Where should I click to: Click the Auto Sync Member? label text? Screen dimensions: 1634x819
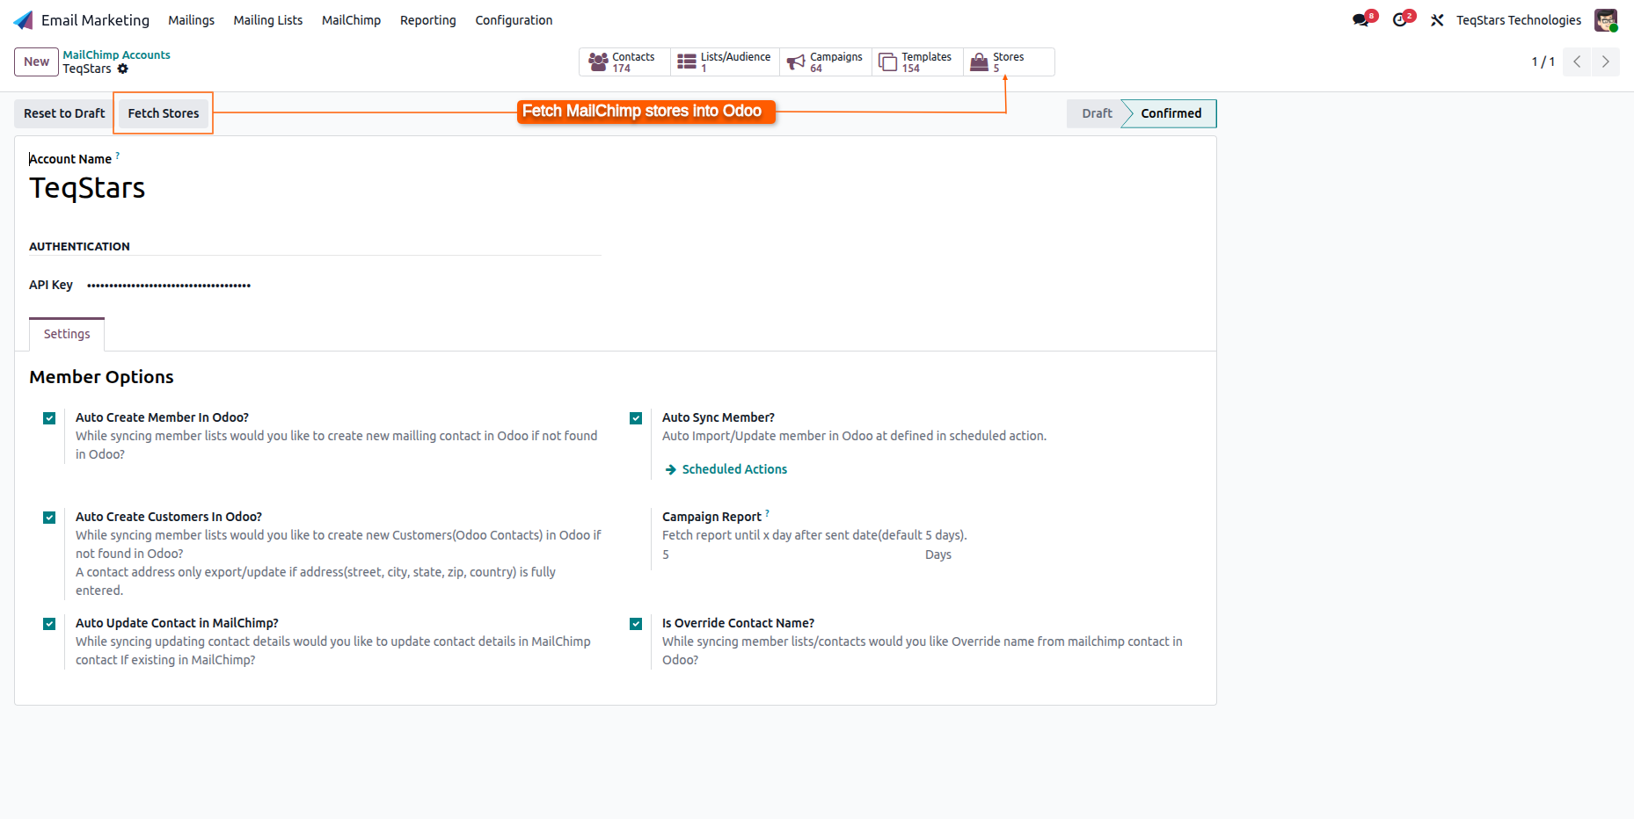tap(718, 417)
